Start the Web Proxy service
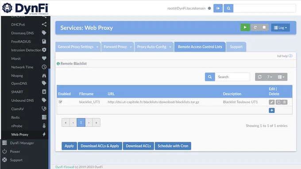The image size is (301, 169). tap(245, 27)
